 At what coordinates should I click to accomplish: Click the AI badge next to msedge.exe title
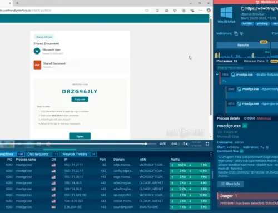click(x=245, y=126)
